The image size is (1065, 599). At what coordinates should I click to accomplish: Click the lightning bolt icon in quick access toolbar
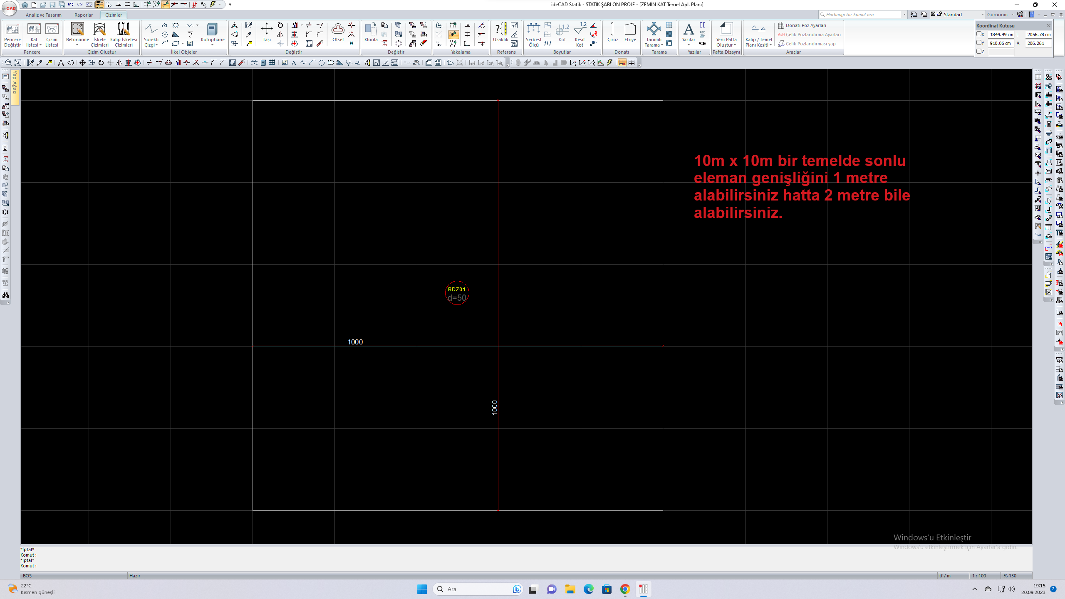point(213,5)
